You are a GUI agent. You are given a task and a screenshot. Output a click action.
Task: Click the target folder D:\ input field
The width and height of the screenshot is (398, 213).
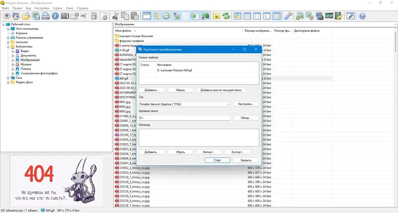[x=185, y=118]
